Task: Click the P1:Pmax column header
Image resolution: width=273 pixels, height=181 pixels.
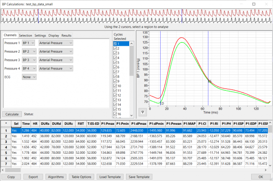Action: click(108, 123)
